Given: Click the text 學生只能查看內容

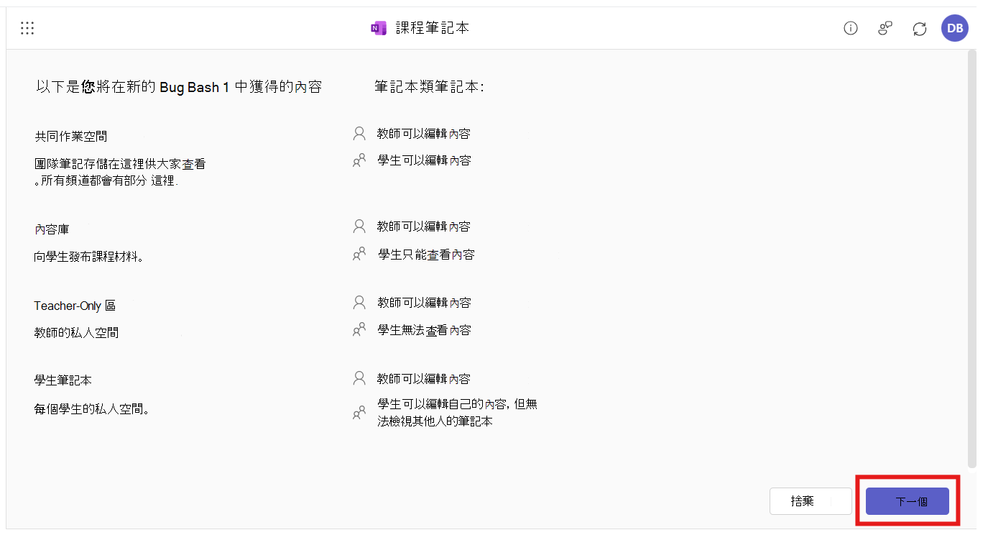Looking at the screenshot, I should tap(426, 255).
